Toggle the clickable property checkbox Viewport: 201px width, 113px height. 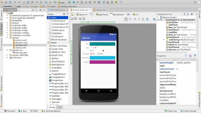pos(178,100)
